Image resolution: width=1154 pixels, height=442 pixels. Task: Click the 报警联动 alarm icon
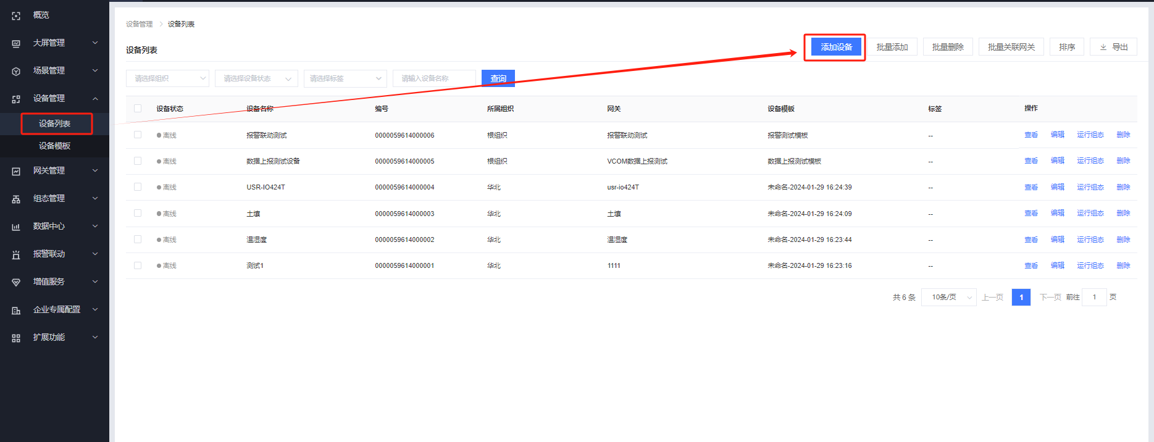[x=16, y=254]
